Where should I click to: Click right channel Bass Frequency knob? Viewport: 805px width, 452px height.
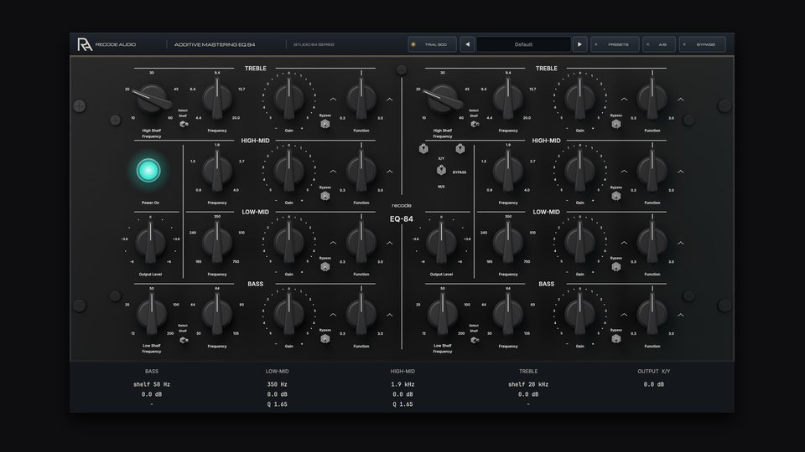click(508, 314)
